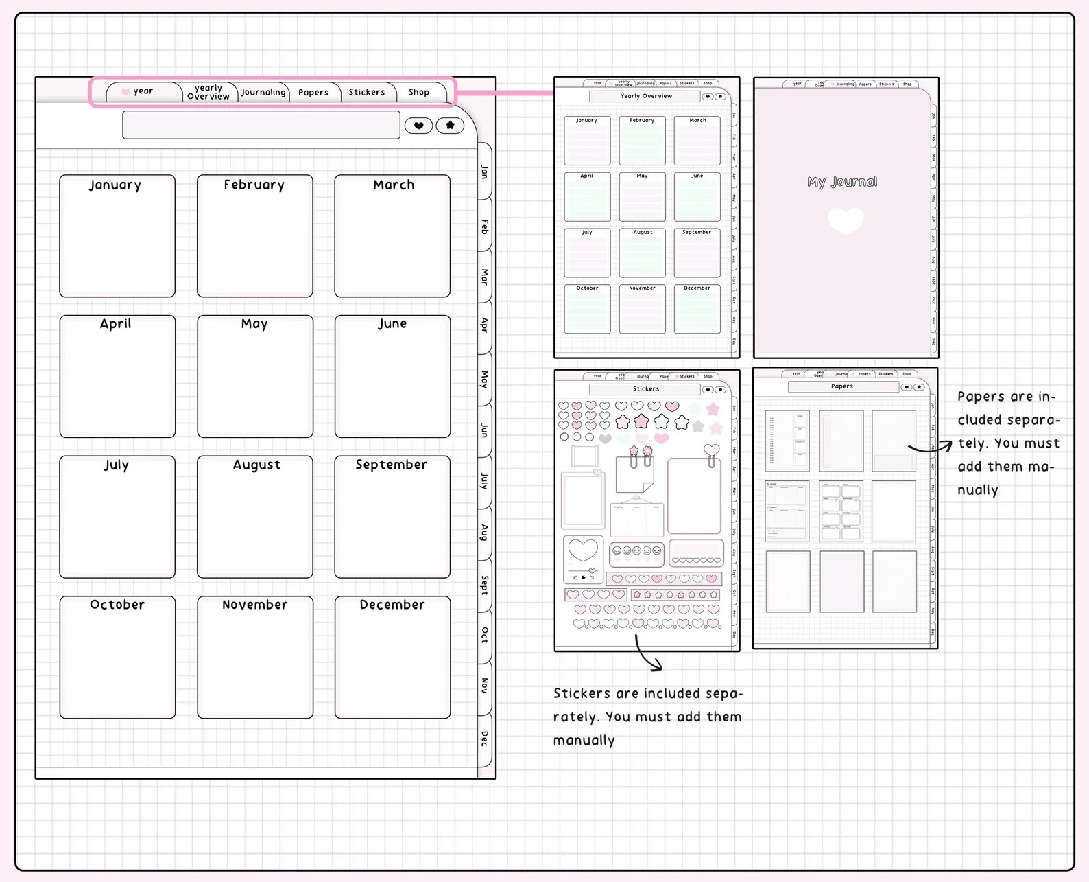This screenshot has width=1089, height=882.
Task: Click the pink heart on year tab
Action: click(x=125, y=92)
